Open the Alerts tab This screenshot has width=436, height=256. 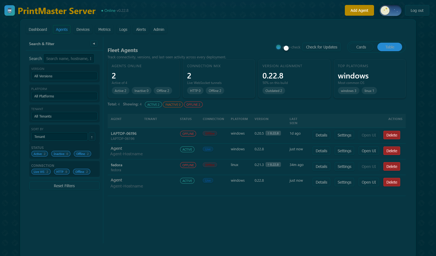[141, 29]
